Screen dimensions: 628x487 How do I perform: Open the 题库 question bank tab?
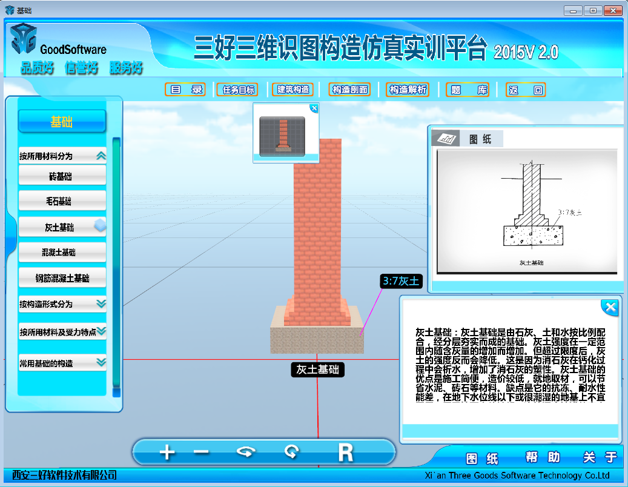tap(466, 90)
